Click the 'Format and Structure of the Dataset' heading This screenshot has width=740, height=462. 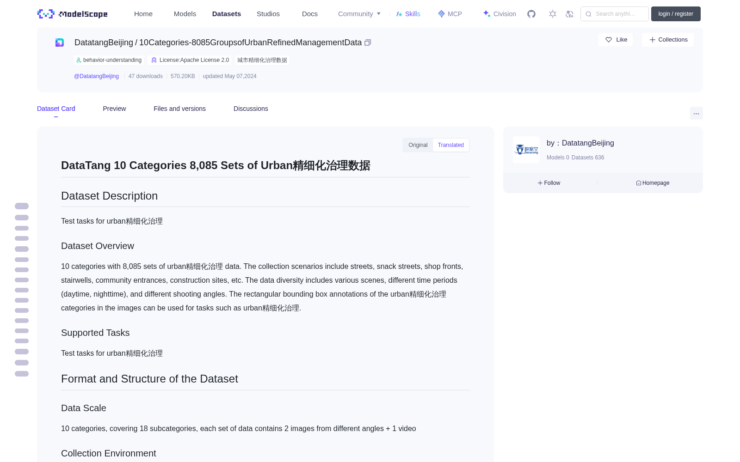(149, 379)
